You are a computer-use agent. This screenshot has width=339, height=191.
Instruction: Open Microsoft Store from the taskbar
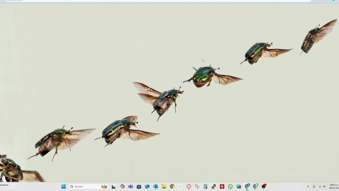[139, 186]
